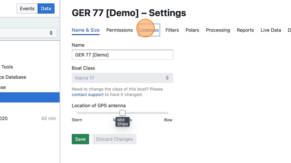This screenshot has width=291, height=163.
Task: Open the Processing tab
Action: click(x=218, y=30)
